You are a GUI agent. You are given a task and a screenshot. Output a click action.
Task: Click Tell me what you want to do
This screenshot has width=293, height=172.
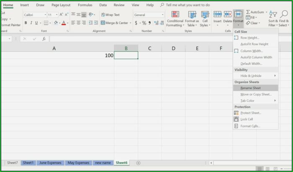pyautogui.click(x=188, y=5)
